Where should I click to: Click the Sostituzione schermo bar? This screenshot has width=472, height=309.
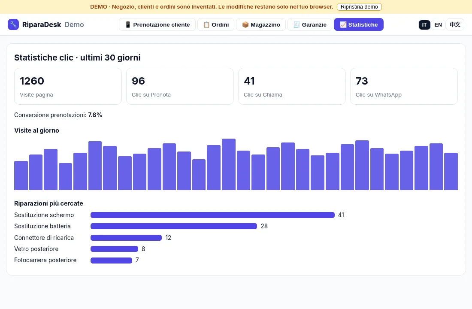pyautogui.click(x=212, y=215)
